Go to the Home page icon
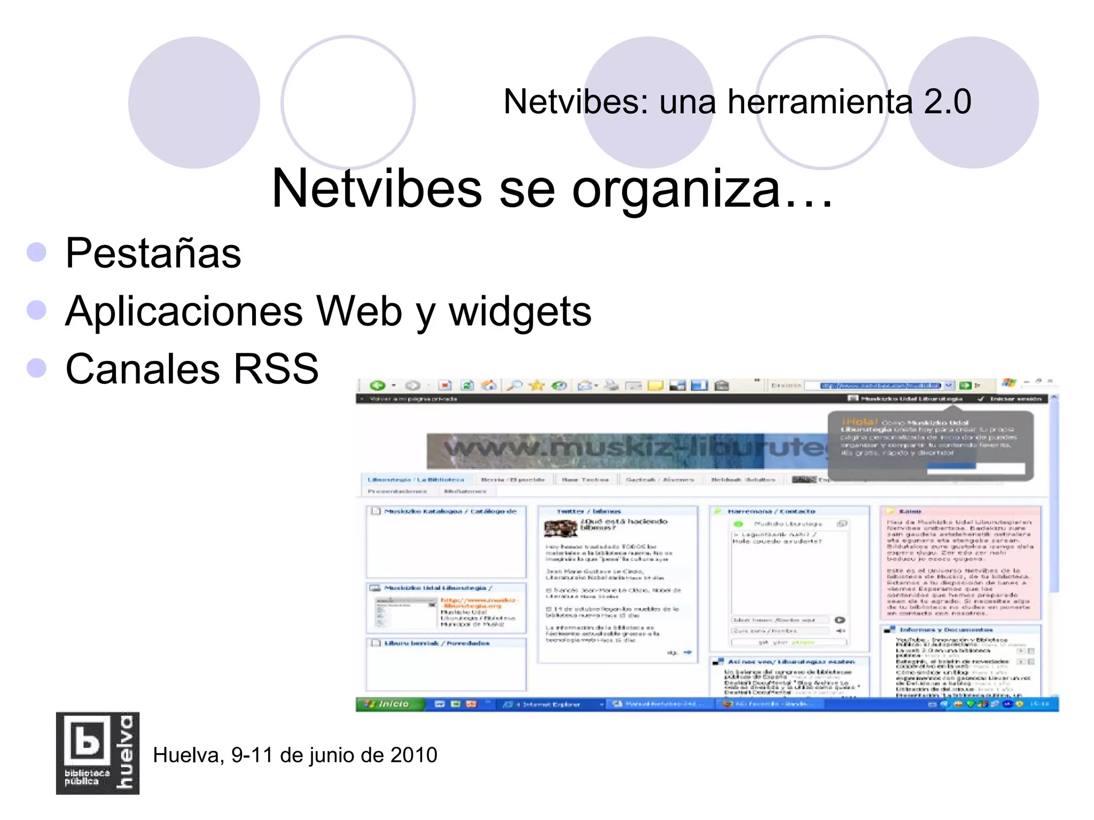Viewport: 1094px width, 820px height. [489, 385]
